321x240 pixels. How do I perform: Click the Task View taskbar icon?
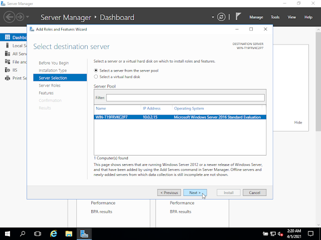(x=38, y=233)
